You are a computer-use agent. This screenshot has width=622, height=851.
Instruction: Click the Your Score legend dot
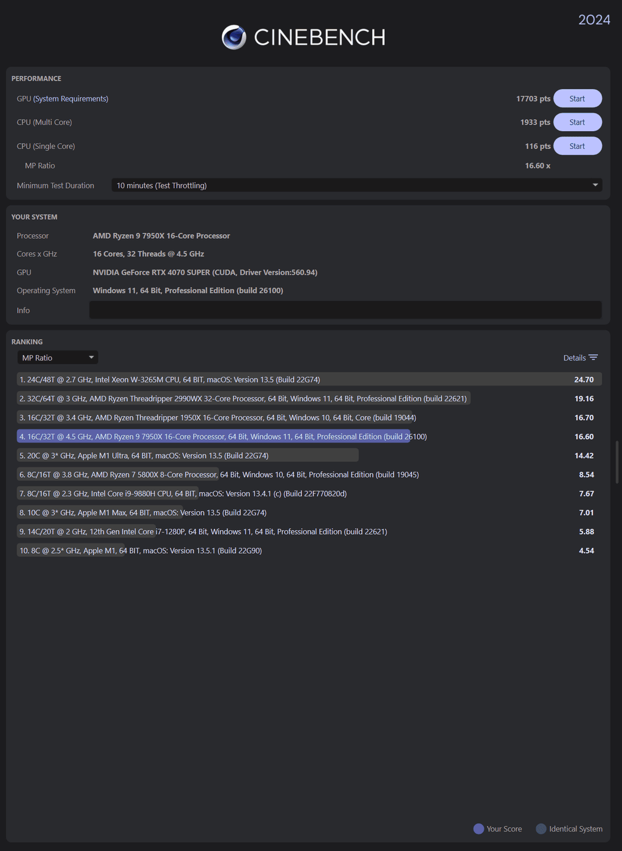pos(479,829)
